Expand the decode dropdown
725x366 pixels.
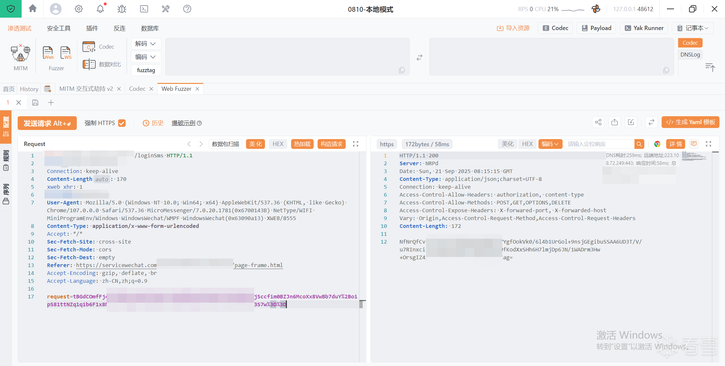(146, 44)
